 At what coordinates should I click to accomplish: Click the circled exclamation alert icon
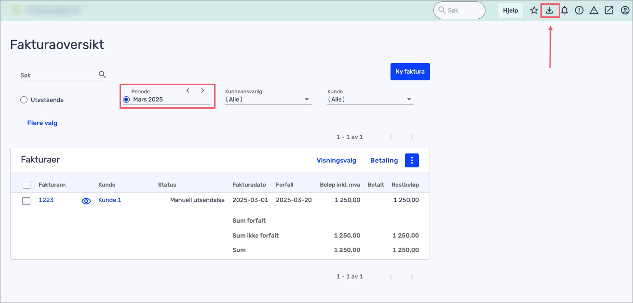[579, 10]
